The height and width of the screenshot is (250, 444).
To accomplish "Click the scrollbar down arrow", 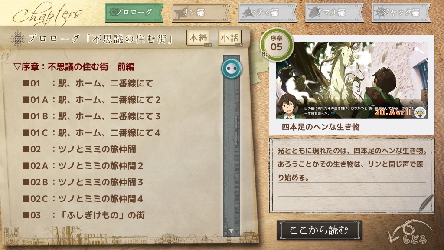I will coord(232,231).
